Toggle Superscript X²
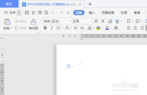The width and height of the screenshot is (147, 95). point(76,28)
